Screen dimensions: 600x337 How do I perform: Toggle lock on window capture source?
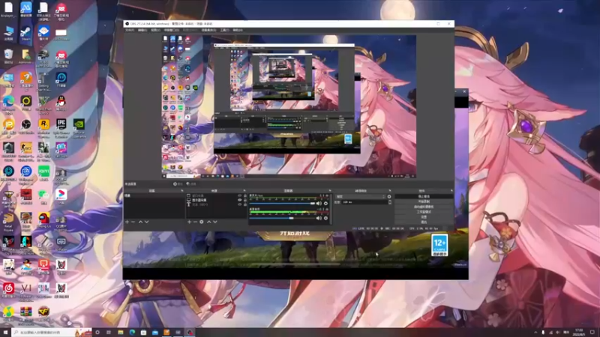click(x=245, y=195)
